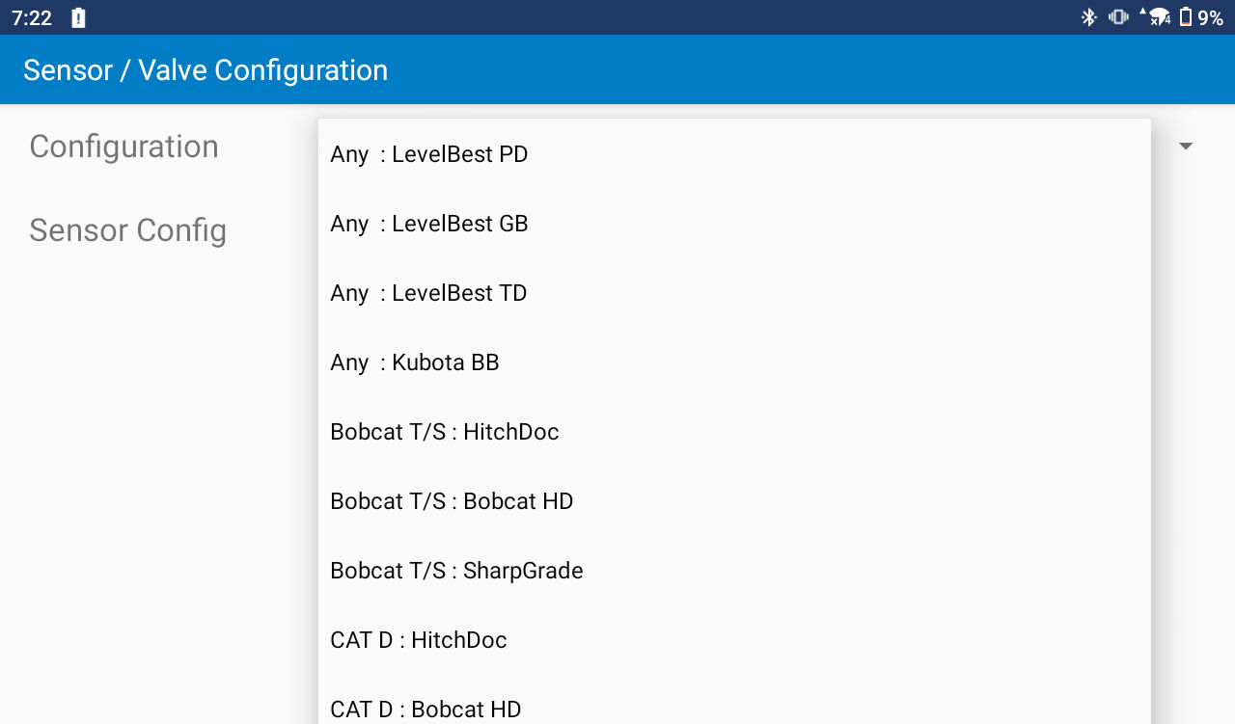This screenshot has width=1235, height=724.
Task: Pick the Any : LevelBest TD entry
Action: 734,293
